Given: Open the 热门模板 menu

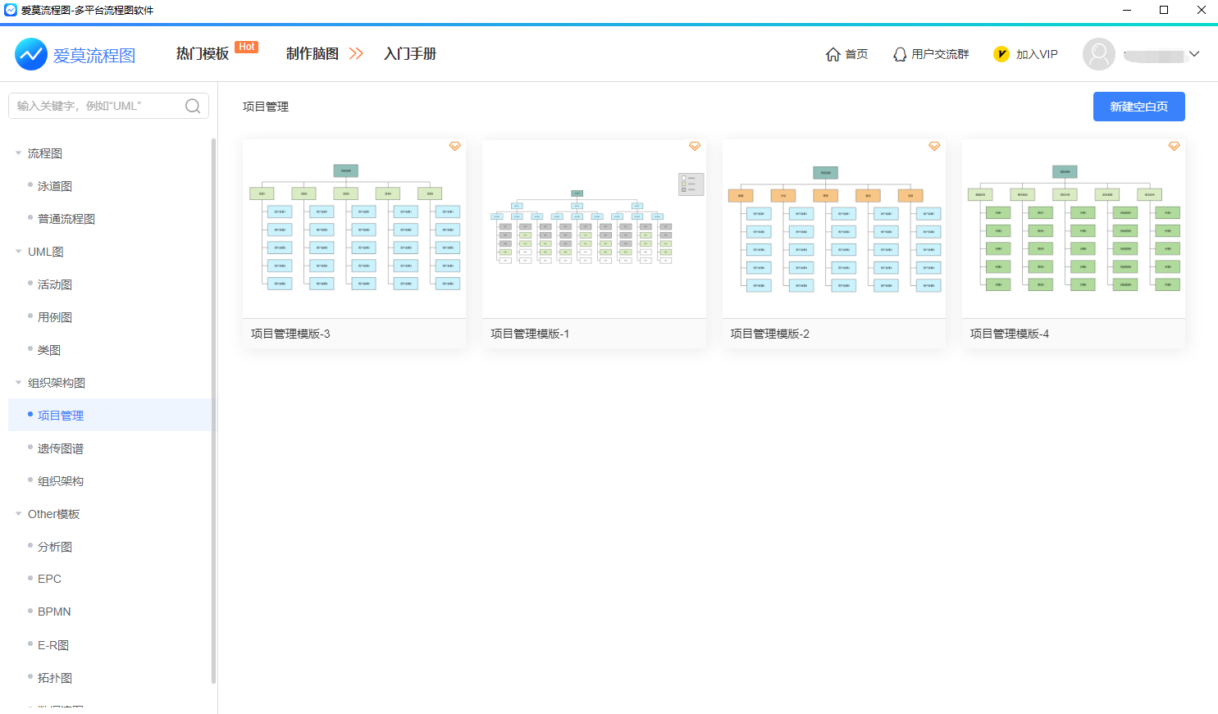Looking at the screenshot, I should point(203,54).
